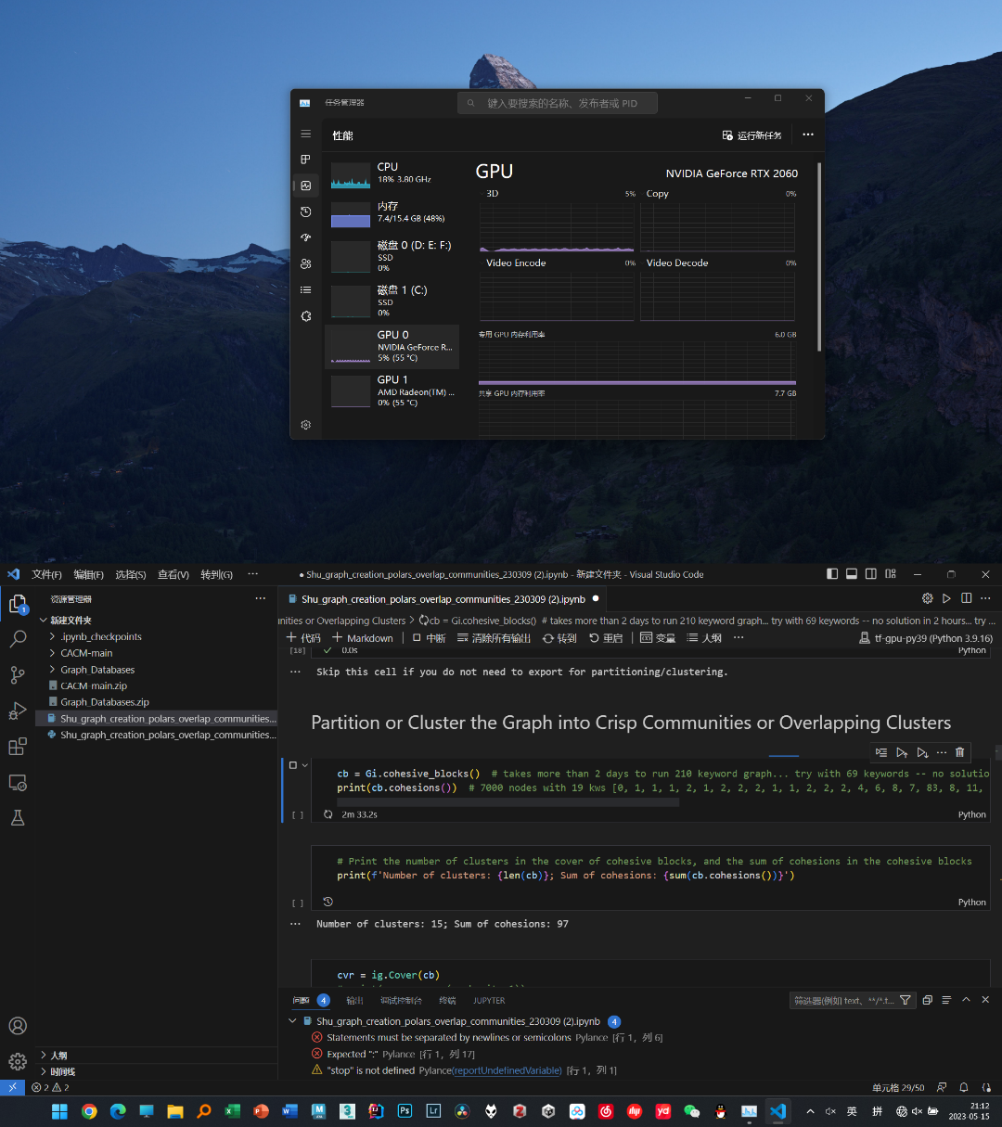Toggle primary sidebar layout icon in title bar
Screen dimensions: 1002x1127
pyautogui.click(x=832, y=574)
